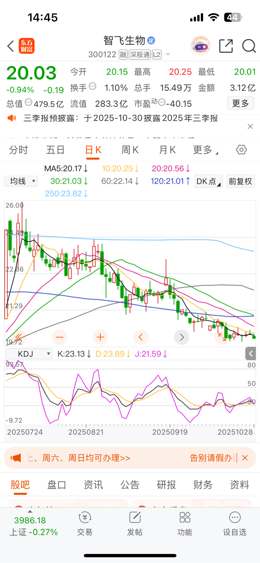Tap J:21.59 KDJ value
The image size is (260, 563).
(151, 354)
